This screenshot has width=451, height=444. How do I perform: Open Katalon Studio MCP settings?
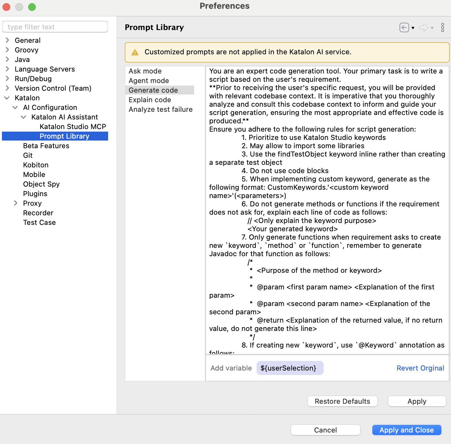coord(72,126)
